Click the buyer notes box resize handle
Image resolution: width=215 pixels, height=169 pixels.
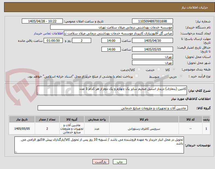[x=16, y=152]
